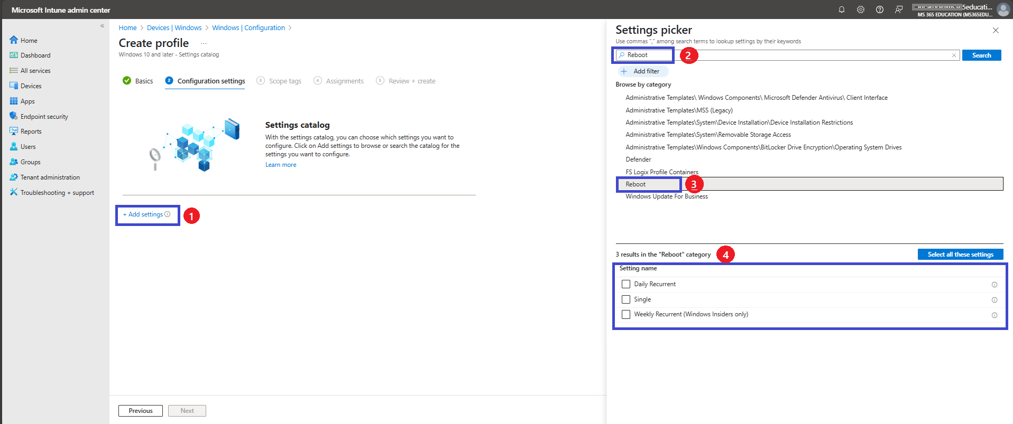
Task: Show info for Daily Recurrent setting
Action: click(994, 285)
